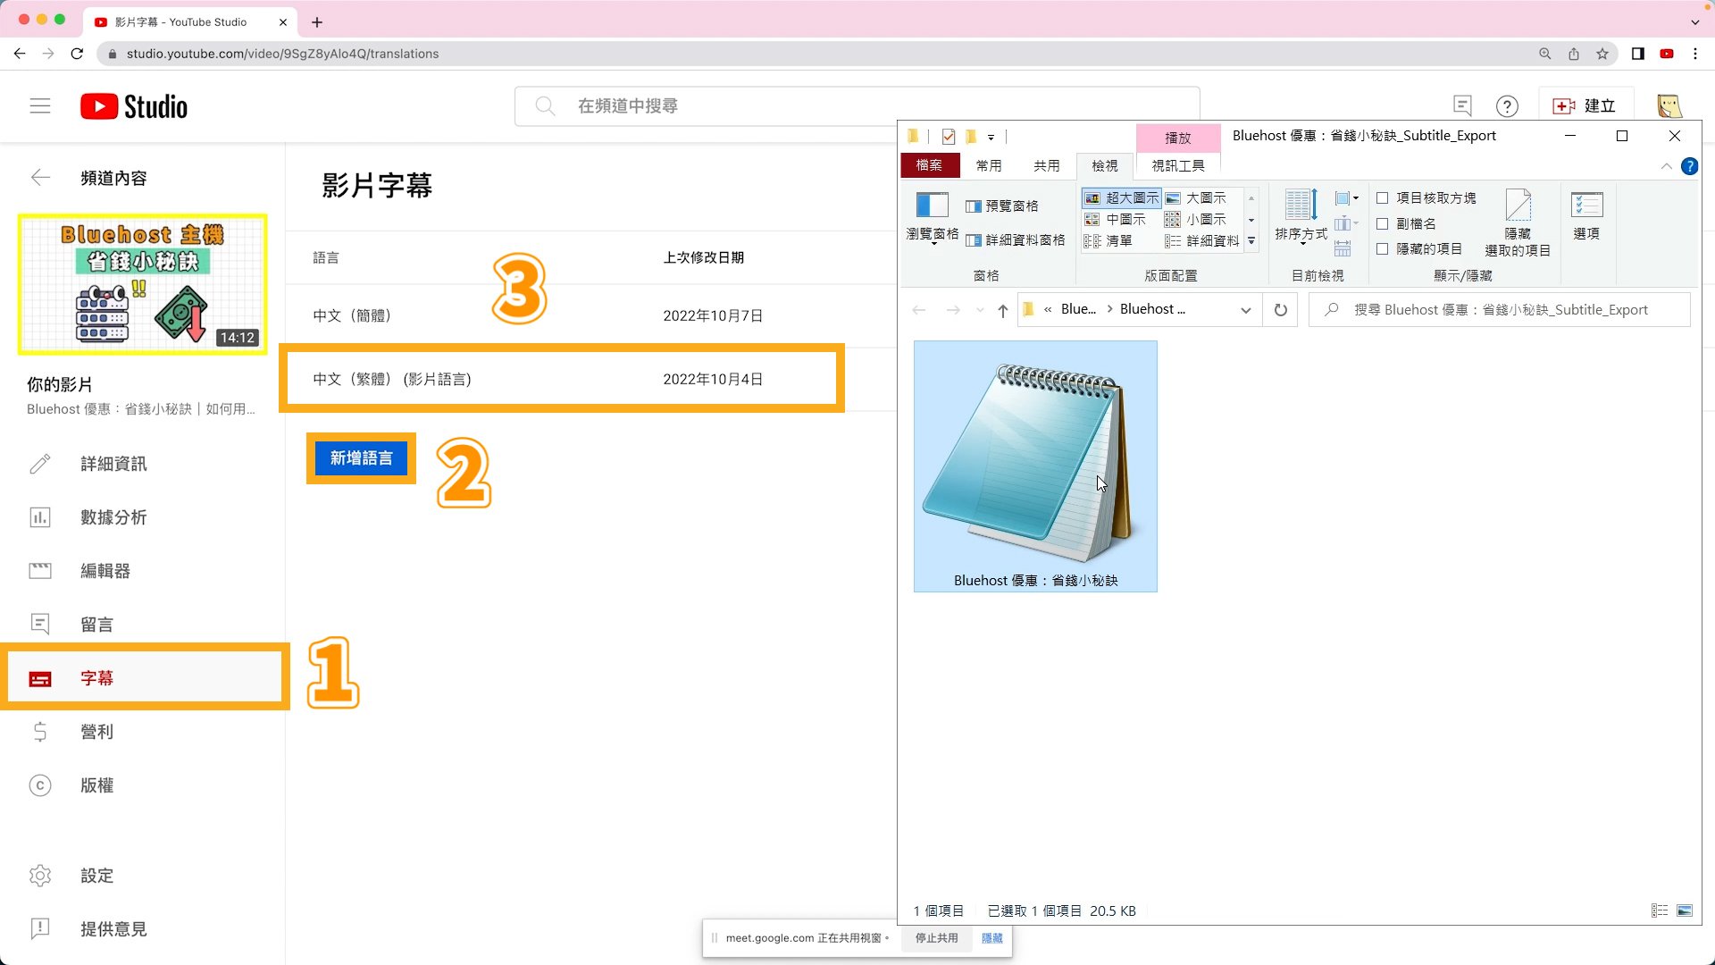
Task: Open the Explorer address bar history dropdown
Action: tap(1246, 310)
